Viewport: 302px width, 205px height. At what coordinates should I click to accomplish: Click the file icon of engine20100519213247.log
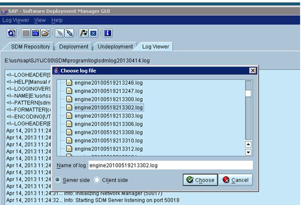(69, 91)
